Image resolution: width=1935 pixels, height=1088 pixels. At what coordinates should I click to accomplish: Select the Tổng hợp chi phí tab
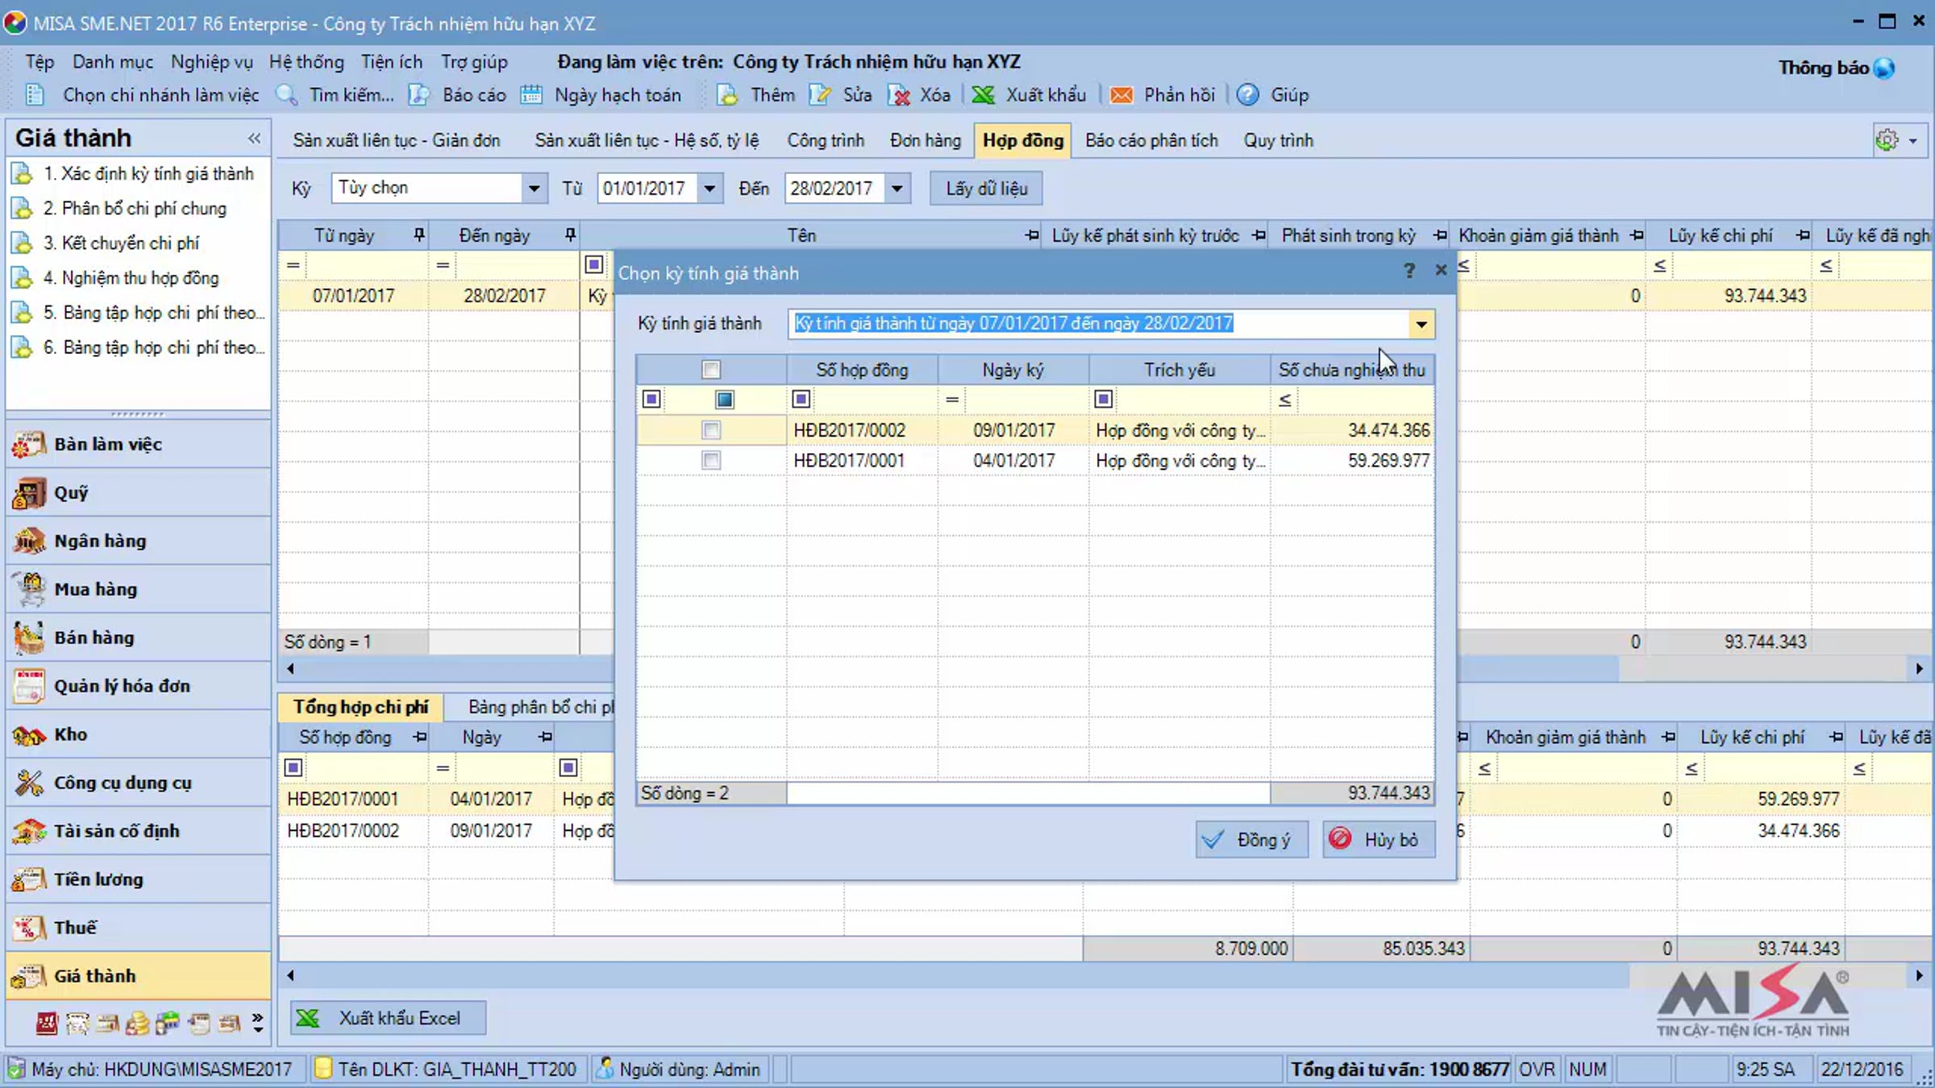(x=360, y=707)
